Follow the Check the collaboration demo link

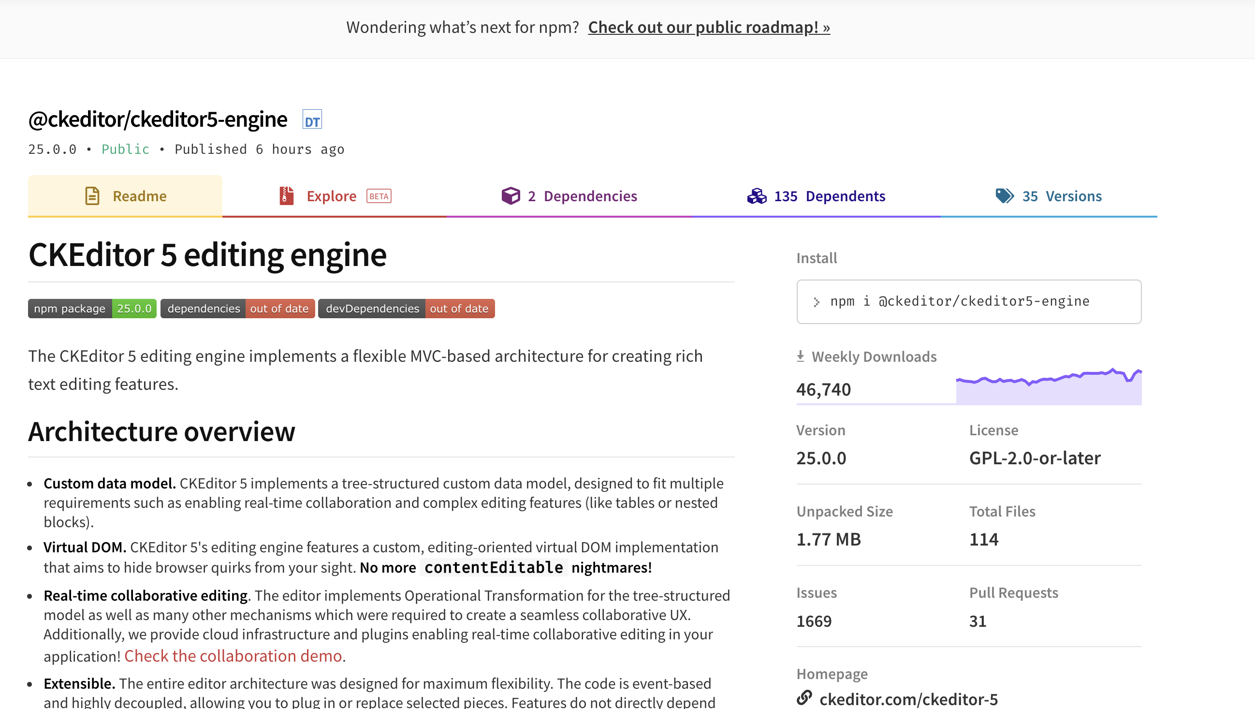point(233,656)
